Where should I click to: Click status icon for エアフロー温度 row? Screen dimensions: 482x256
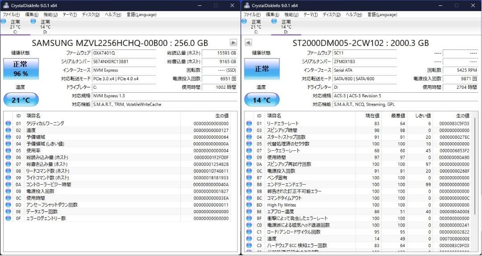249,211
